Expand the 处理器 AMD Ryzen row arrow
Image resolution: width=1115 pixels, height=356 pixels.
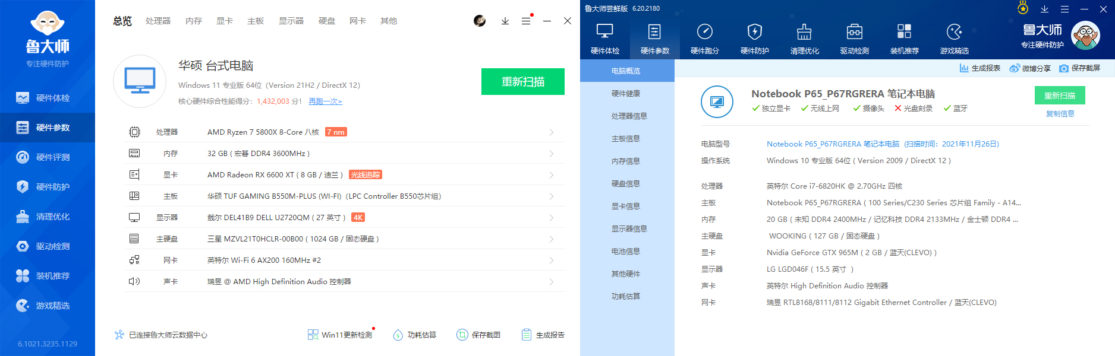click(551, 132)
